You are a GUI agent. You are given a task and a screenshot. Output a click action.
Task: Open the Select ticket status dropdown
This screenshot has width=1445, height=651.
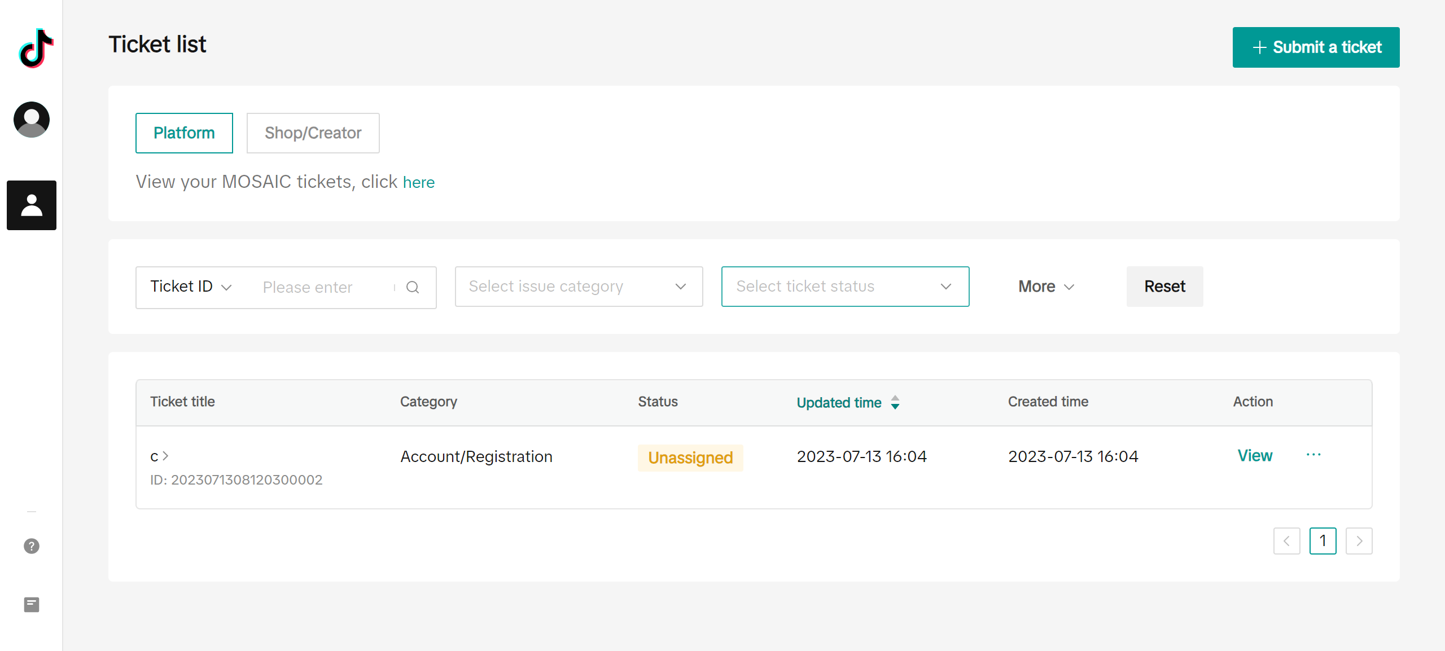pos(846,287)
